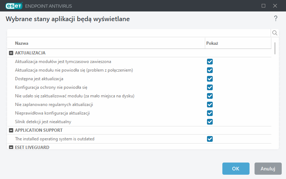Untick 'Konfiguracja ochrony nie powiodła się' checkbox

[x=210, y=87]
